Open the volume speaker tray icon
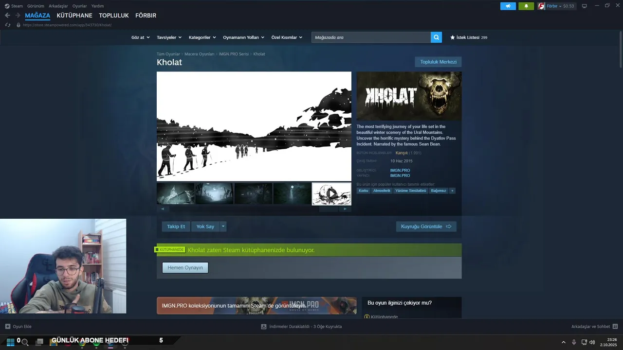Image resolution: width=623 pixels, height=350 pixels. click(x=592, y=342)
